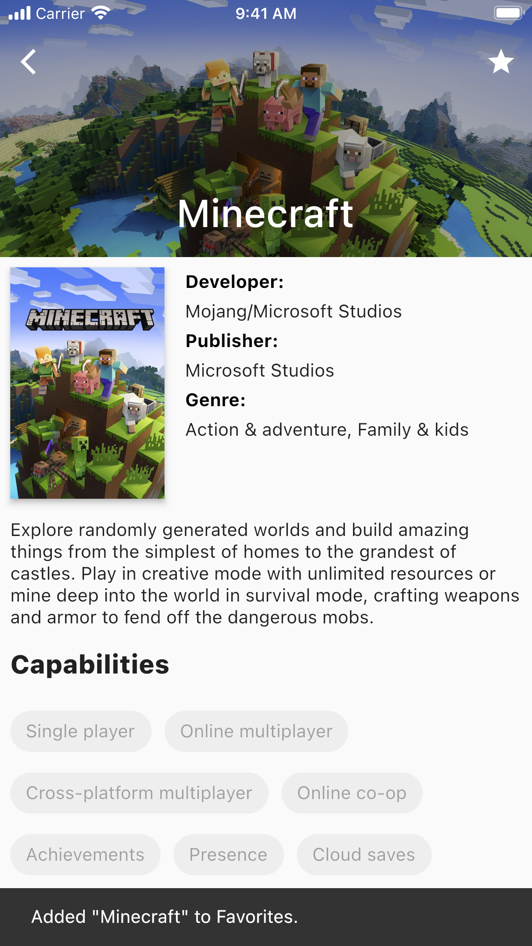532x946 pixels.
Task: Choose the Achievements chip
Action: [85, 855]
